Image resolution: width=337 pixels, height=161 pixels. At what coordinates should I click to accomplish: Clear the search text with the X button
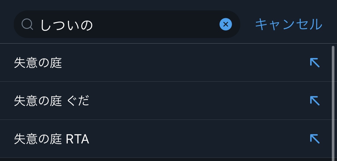click(x=225, y=25)
